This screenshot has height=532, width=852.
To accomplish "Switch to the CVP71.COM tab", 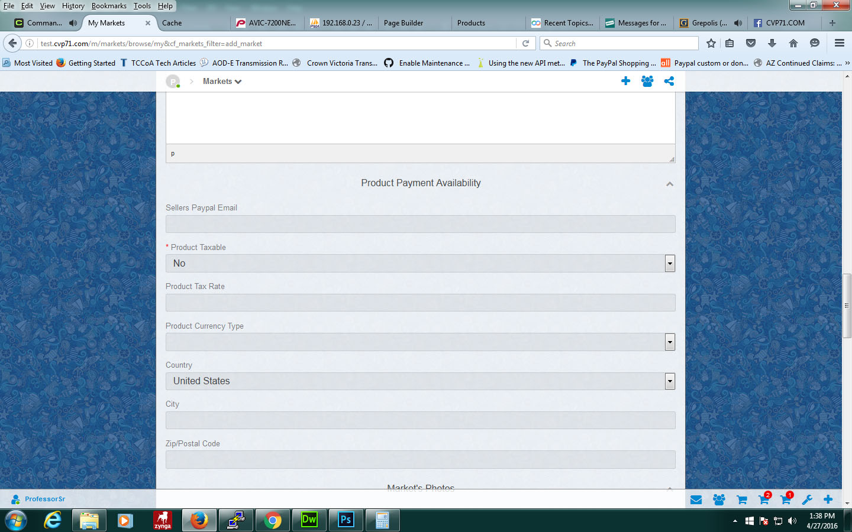I will pyautogui.click(x=784, y=23).
